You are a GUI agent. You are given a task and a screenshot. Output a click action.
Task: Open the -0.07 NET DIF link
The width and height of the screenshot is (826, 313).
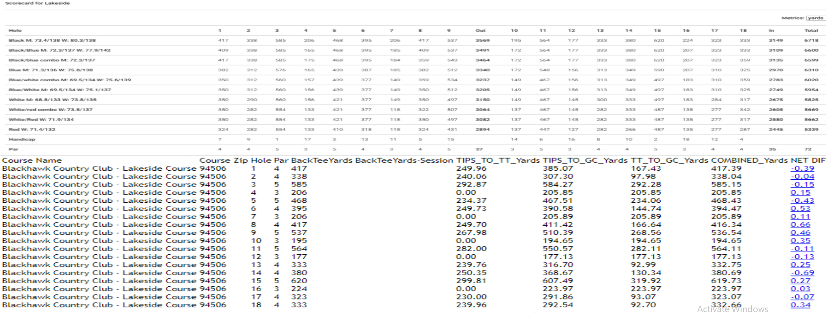[802, 297]
